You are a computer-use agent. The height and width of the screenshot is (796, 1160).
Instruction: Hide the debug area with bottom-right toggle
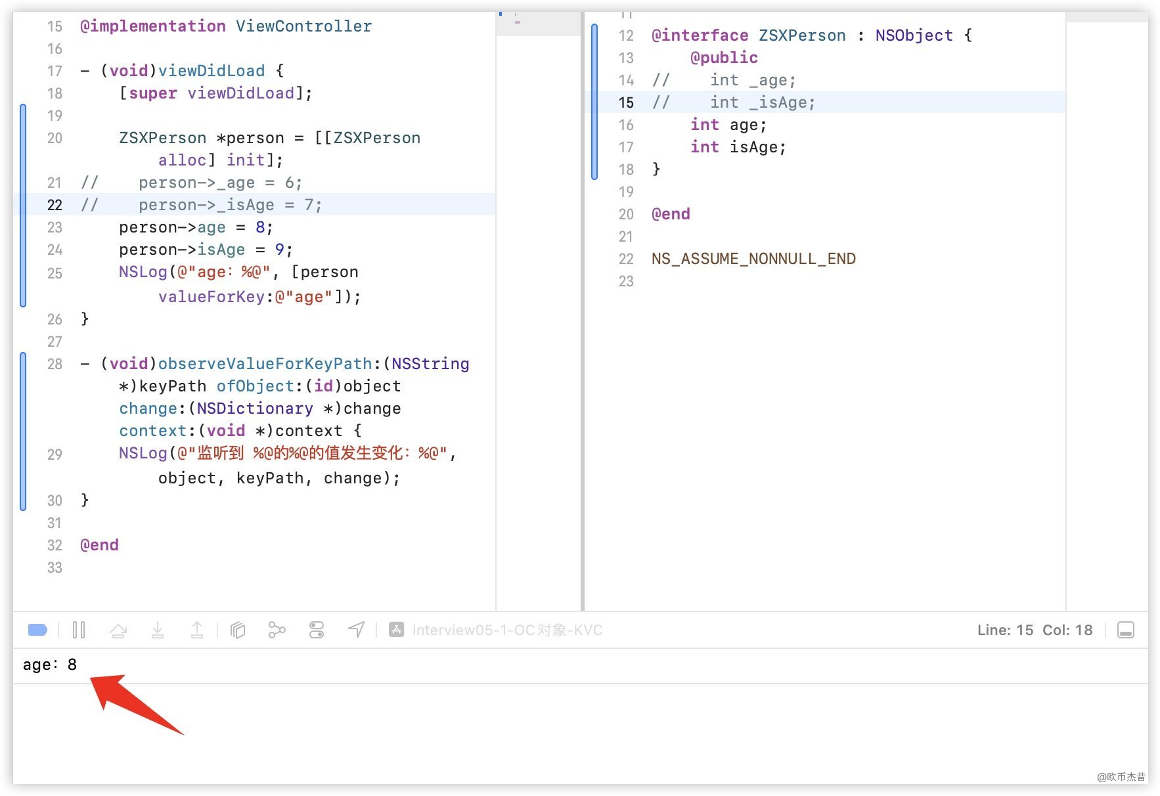click(1125, 630)
